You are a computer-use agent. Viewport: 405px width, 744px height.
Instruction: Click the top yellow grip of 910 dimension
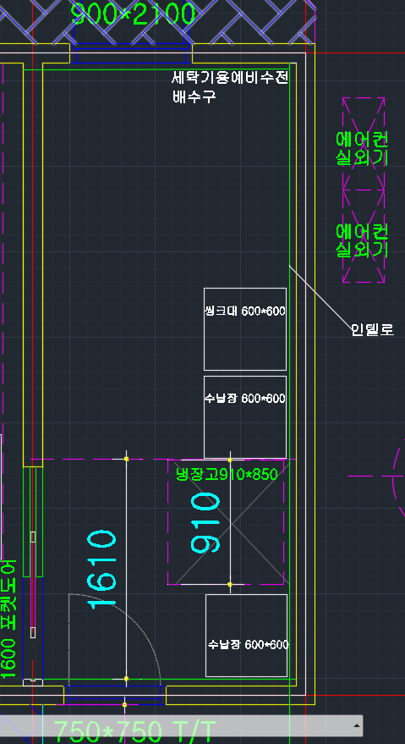pyautogui.click(x=230, y=460)
